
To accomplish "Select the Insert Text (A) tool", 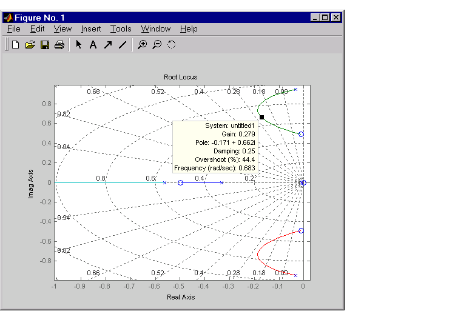I will (x=93, y=45).
